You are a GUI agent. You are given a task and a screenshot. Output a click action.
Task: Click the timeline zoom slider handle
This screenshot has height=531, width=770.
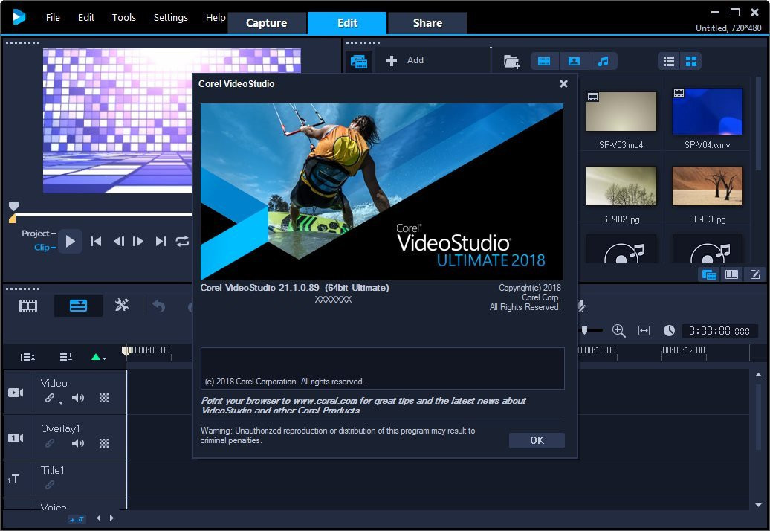[584, 331]
